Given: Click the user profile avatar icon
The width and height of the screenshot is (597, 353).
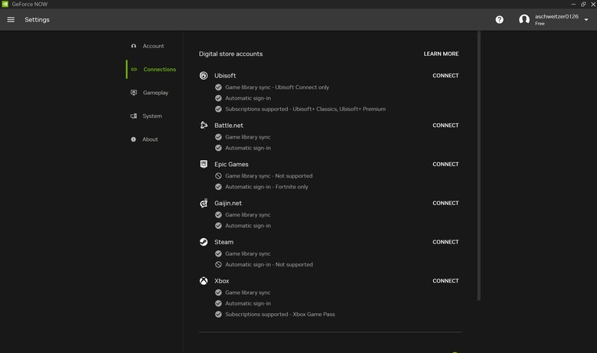Looking at the screenshot, I should (524, 19).
